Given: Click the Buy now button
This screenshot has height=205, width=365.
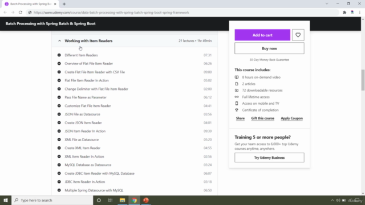Looking at the screenshot, I should tap(269, 48).
